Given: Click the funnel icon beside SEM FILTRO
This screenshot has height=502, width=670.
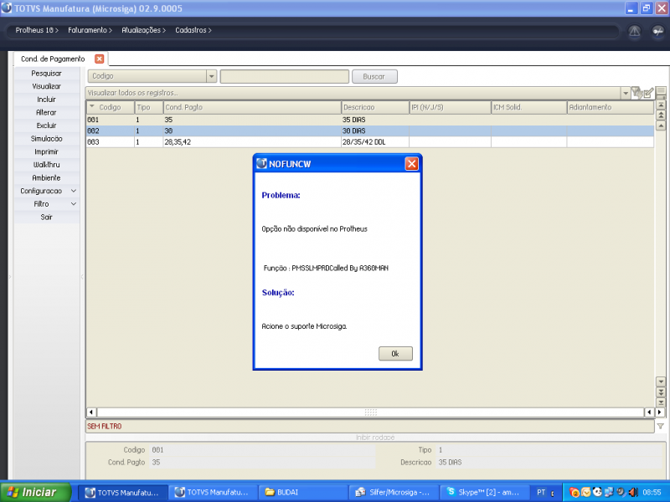Looking at the screenshot, I should point(660,426).
